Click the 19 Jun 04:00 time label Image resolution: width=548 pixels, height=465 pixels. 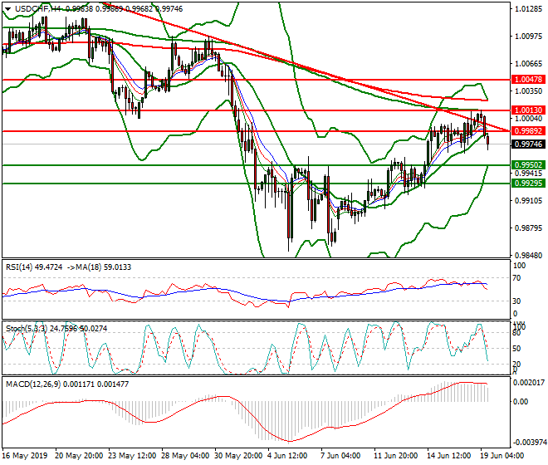pyautogui.click(x=502, y=456)
